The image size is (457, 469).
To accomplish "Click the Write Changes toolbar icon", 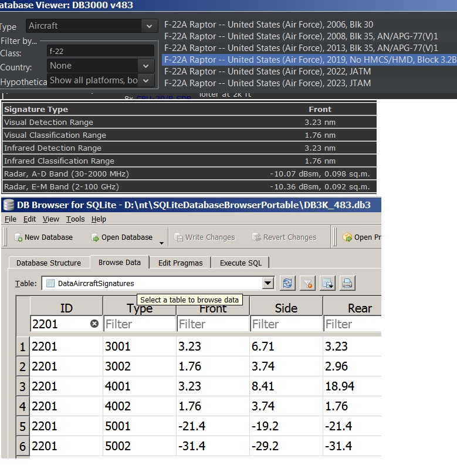I will 178,237.
